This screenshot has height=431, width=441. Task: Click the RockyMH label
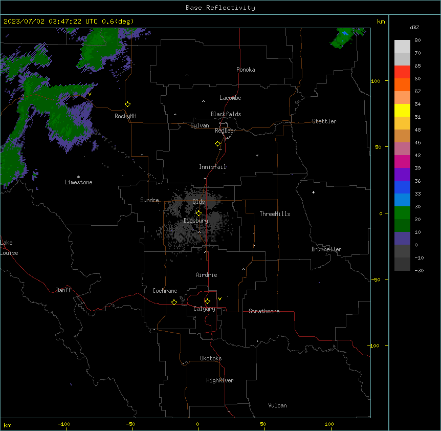(125, 116)
